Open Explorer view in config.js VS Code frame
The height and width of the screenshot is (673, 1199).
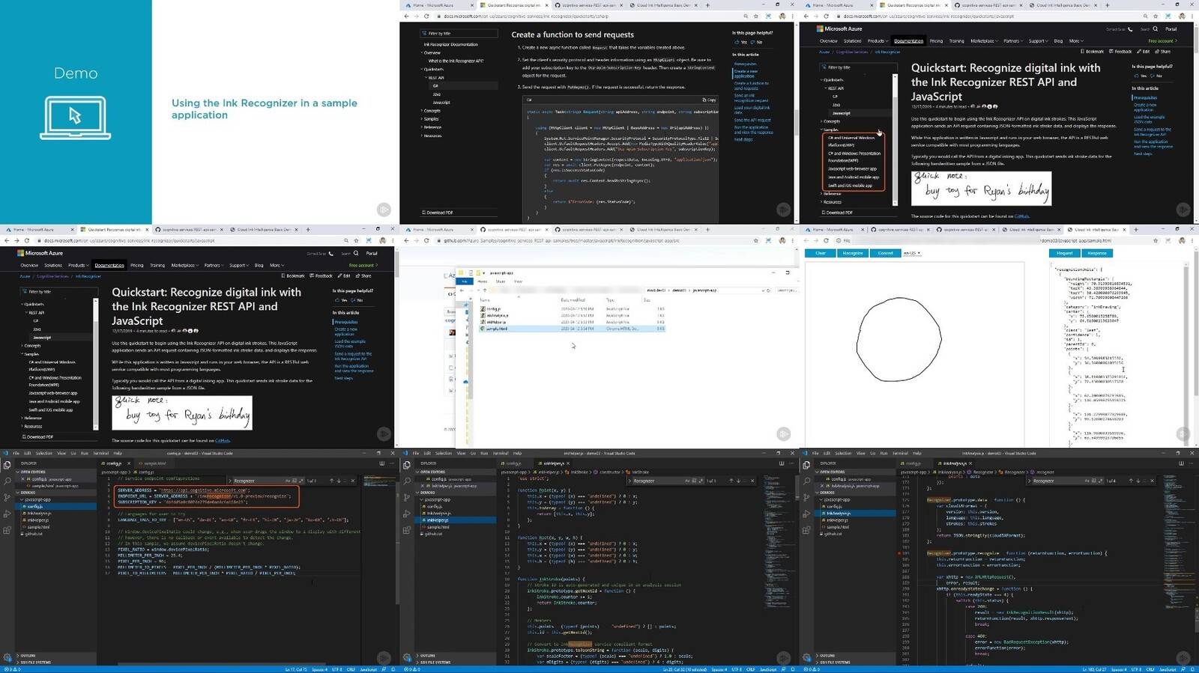tap(7, 465)
